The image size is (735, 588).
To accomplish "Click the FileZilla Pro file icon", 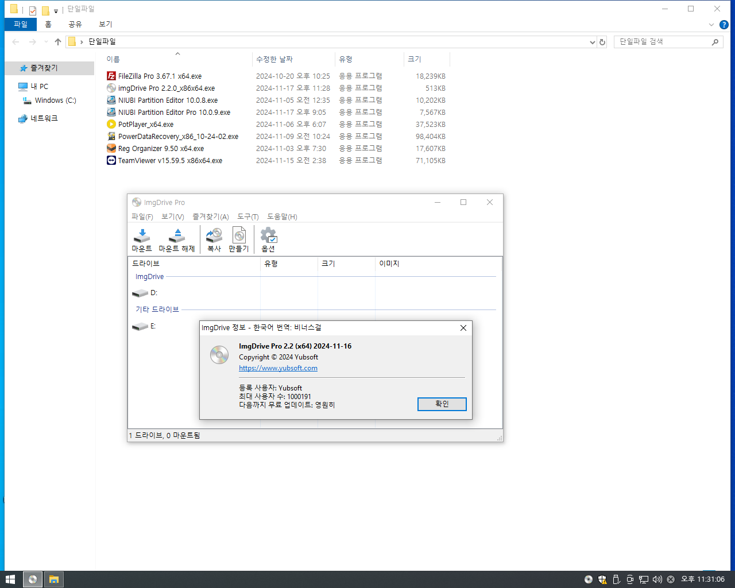I will (x=111, y=76).
